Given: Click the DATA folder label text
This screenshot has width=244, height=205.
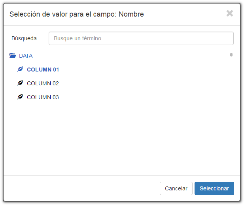Looking at the screenshot, I should click(26, 56).
